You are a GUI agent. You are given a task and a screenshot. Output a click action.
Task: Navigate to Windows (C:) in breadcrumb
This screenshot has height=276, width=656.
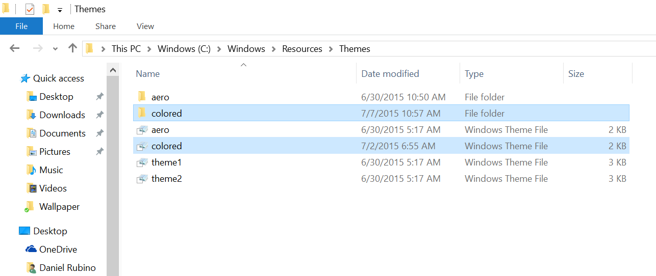point(184,49)
